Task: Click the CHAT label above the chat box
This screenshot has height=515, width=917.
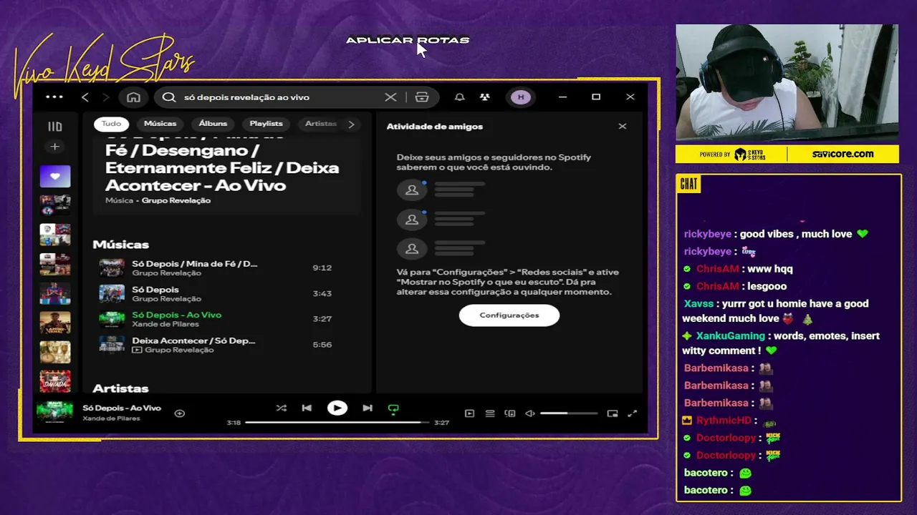Action: (x=688, y=184)
